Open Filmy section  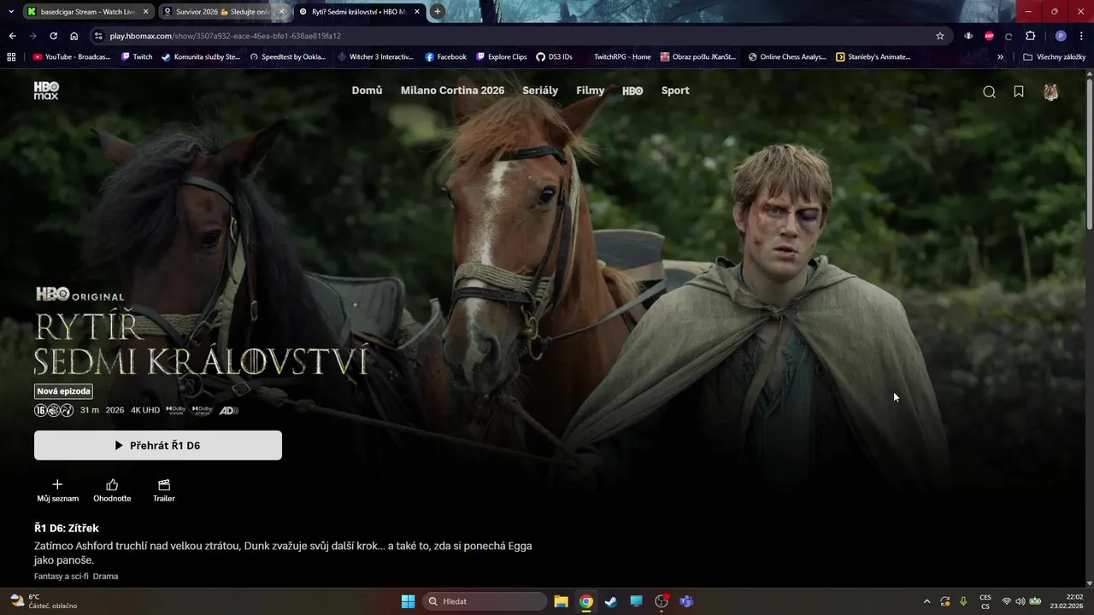590,91
